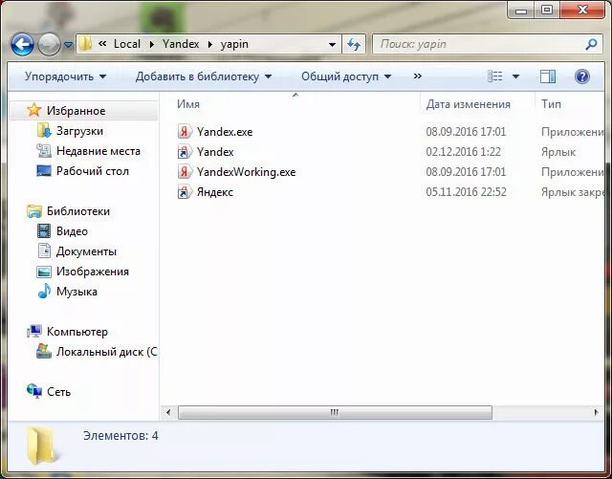This screenshot has height=479, width=612.
Task: Open Недавние места in the sidebar
Action: point(98,151)
